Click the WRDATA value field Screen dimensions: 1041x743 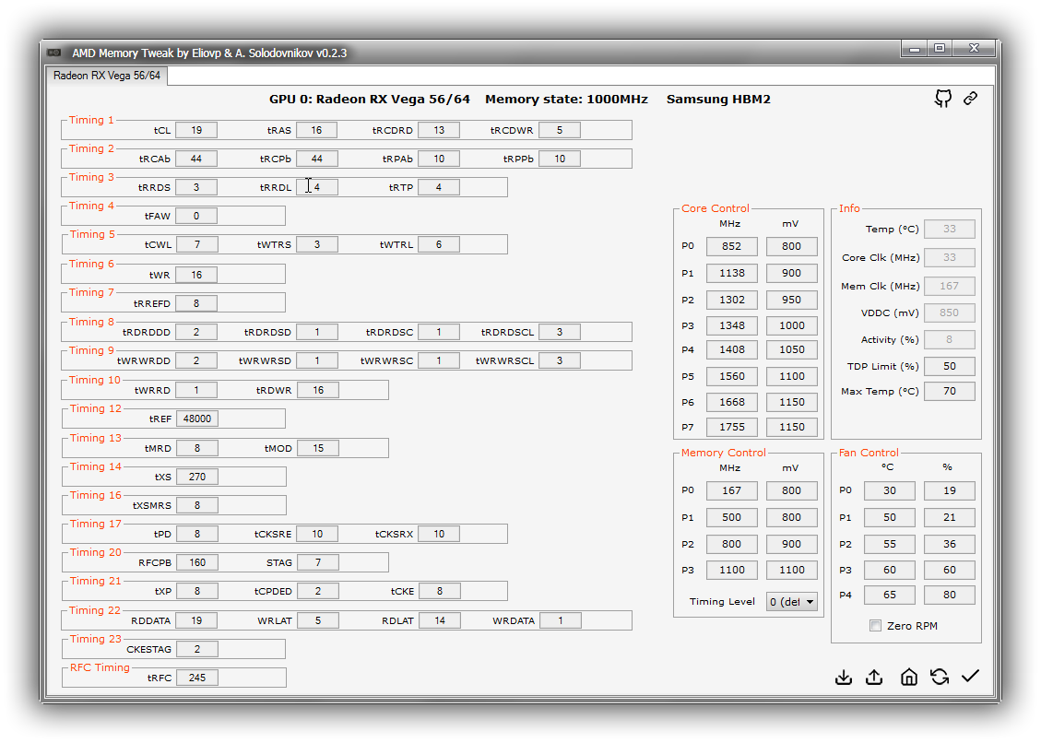click(561, 620)
